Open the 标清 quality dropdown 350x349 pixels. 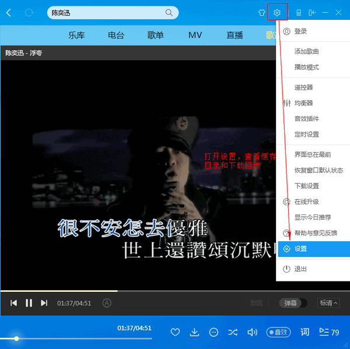[328, 303]
